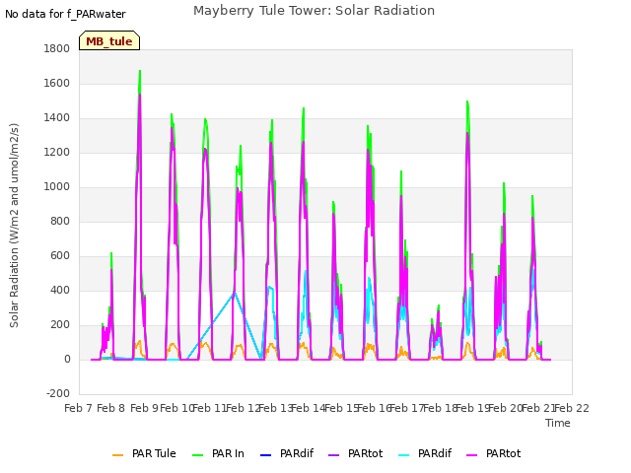Click the cyan PARdif legend swatch
This screenshot has height=473, width=631.
point(403,455)
